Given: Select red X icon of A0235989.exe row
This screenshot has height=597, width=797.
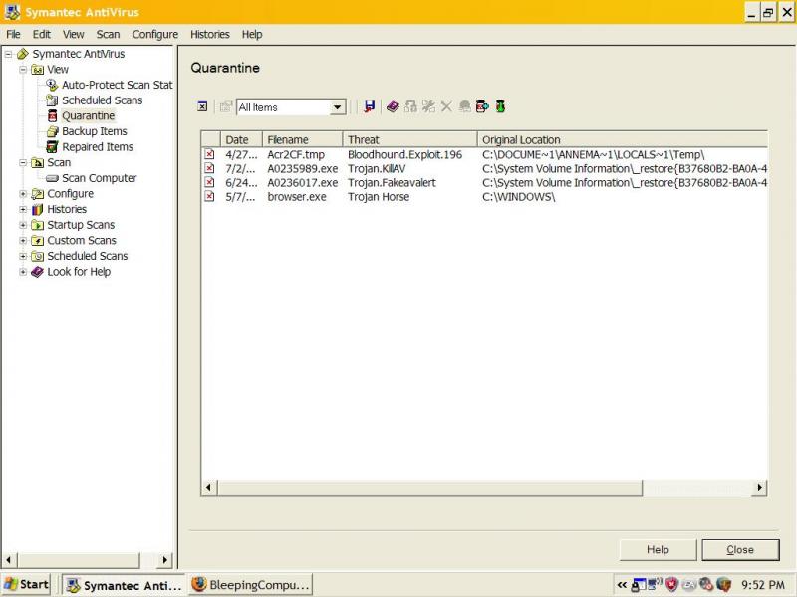Looking at the screenshot, I should pyautogui.click(x=209, y=168).
